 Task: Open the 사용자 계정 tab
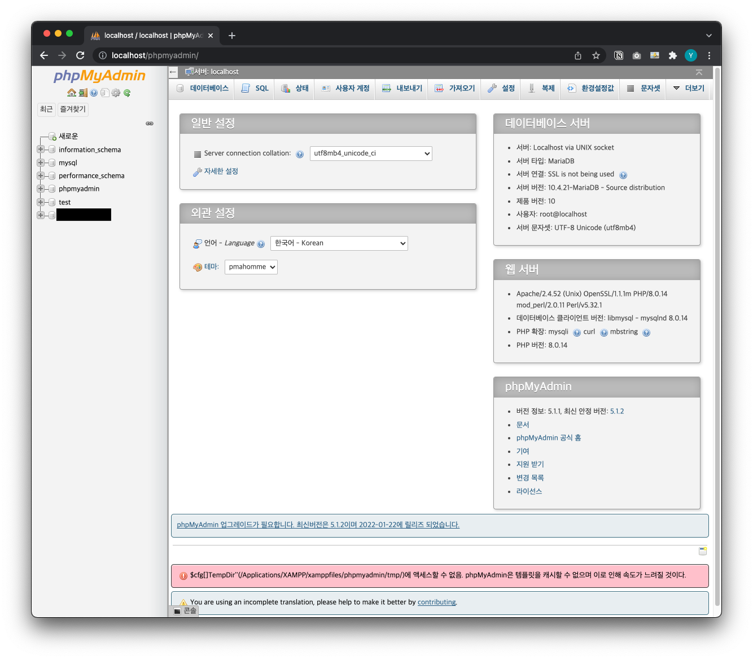[x=345, y=89]
